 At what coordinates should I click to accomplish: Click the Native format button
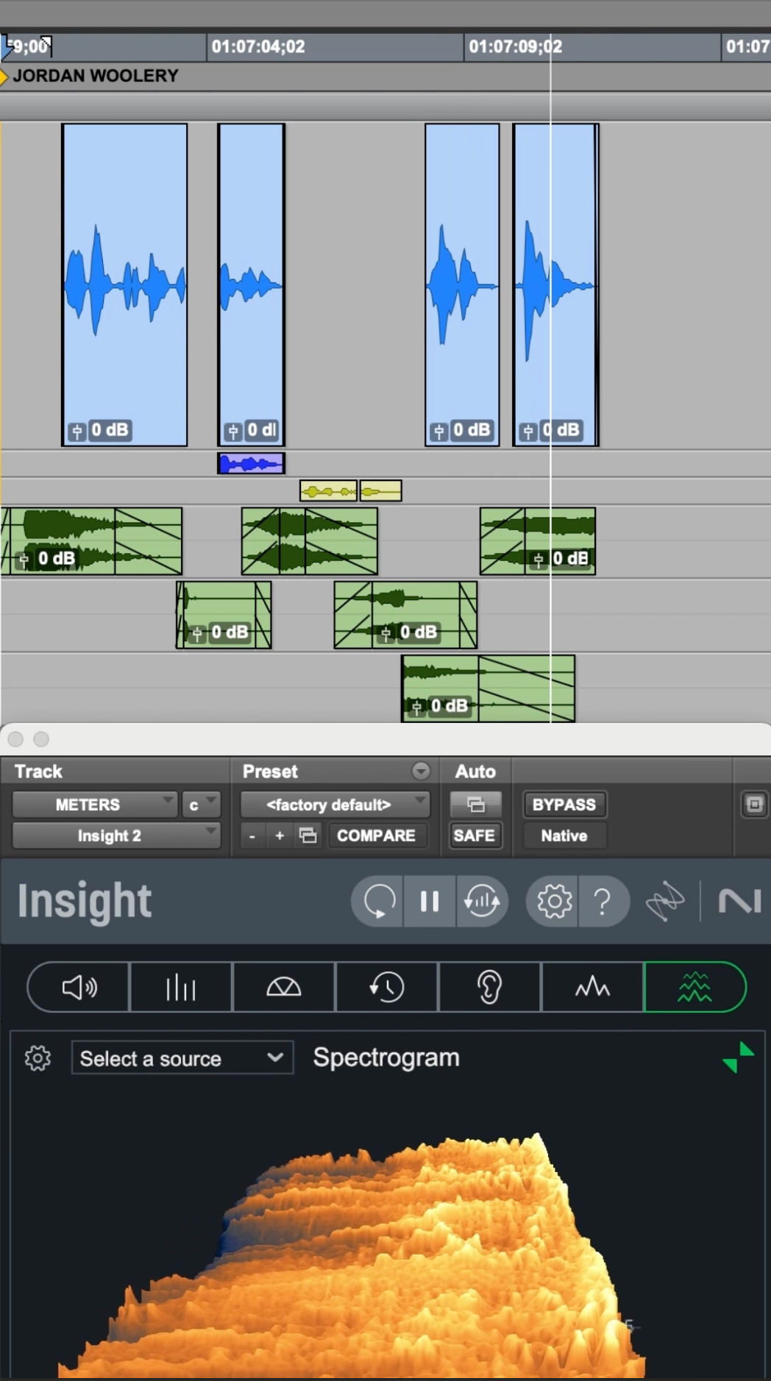564,835
